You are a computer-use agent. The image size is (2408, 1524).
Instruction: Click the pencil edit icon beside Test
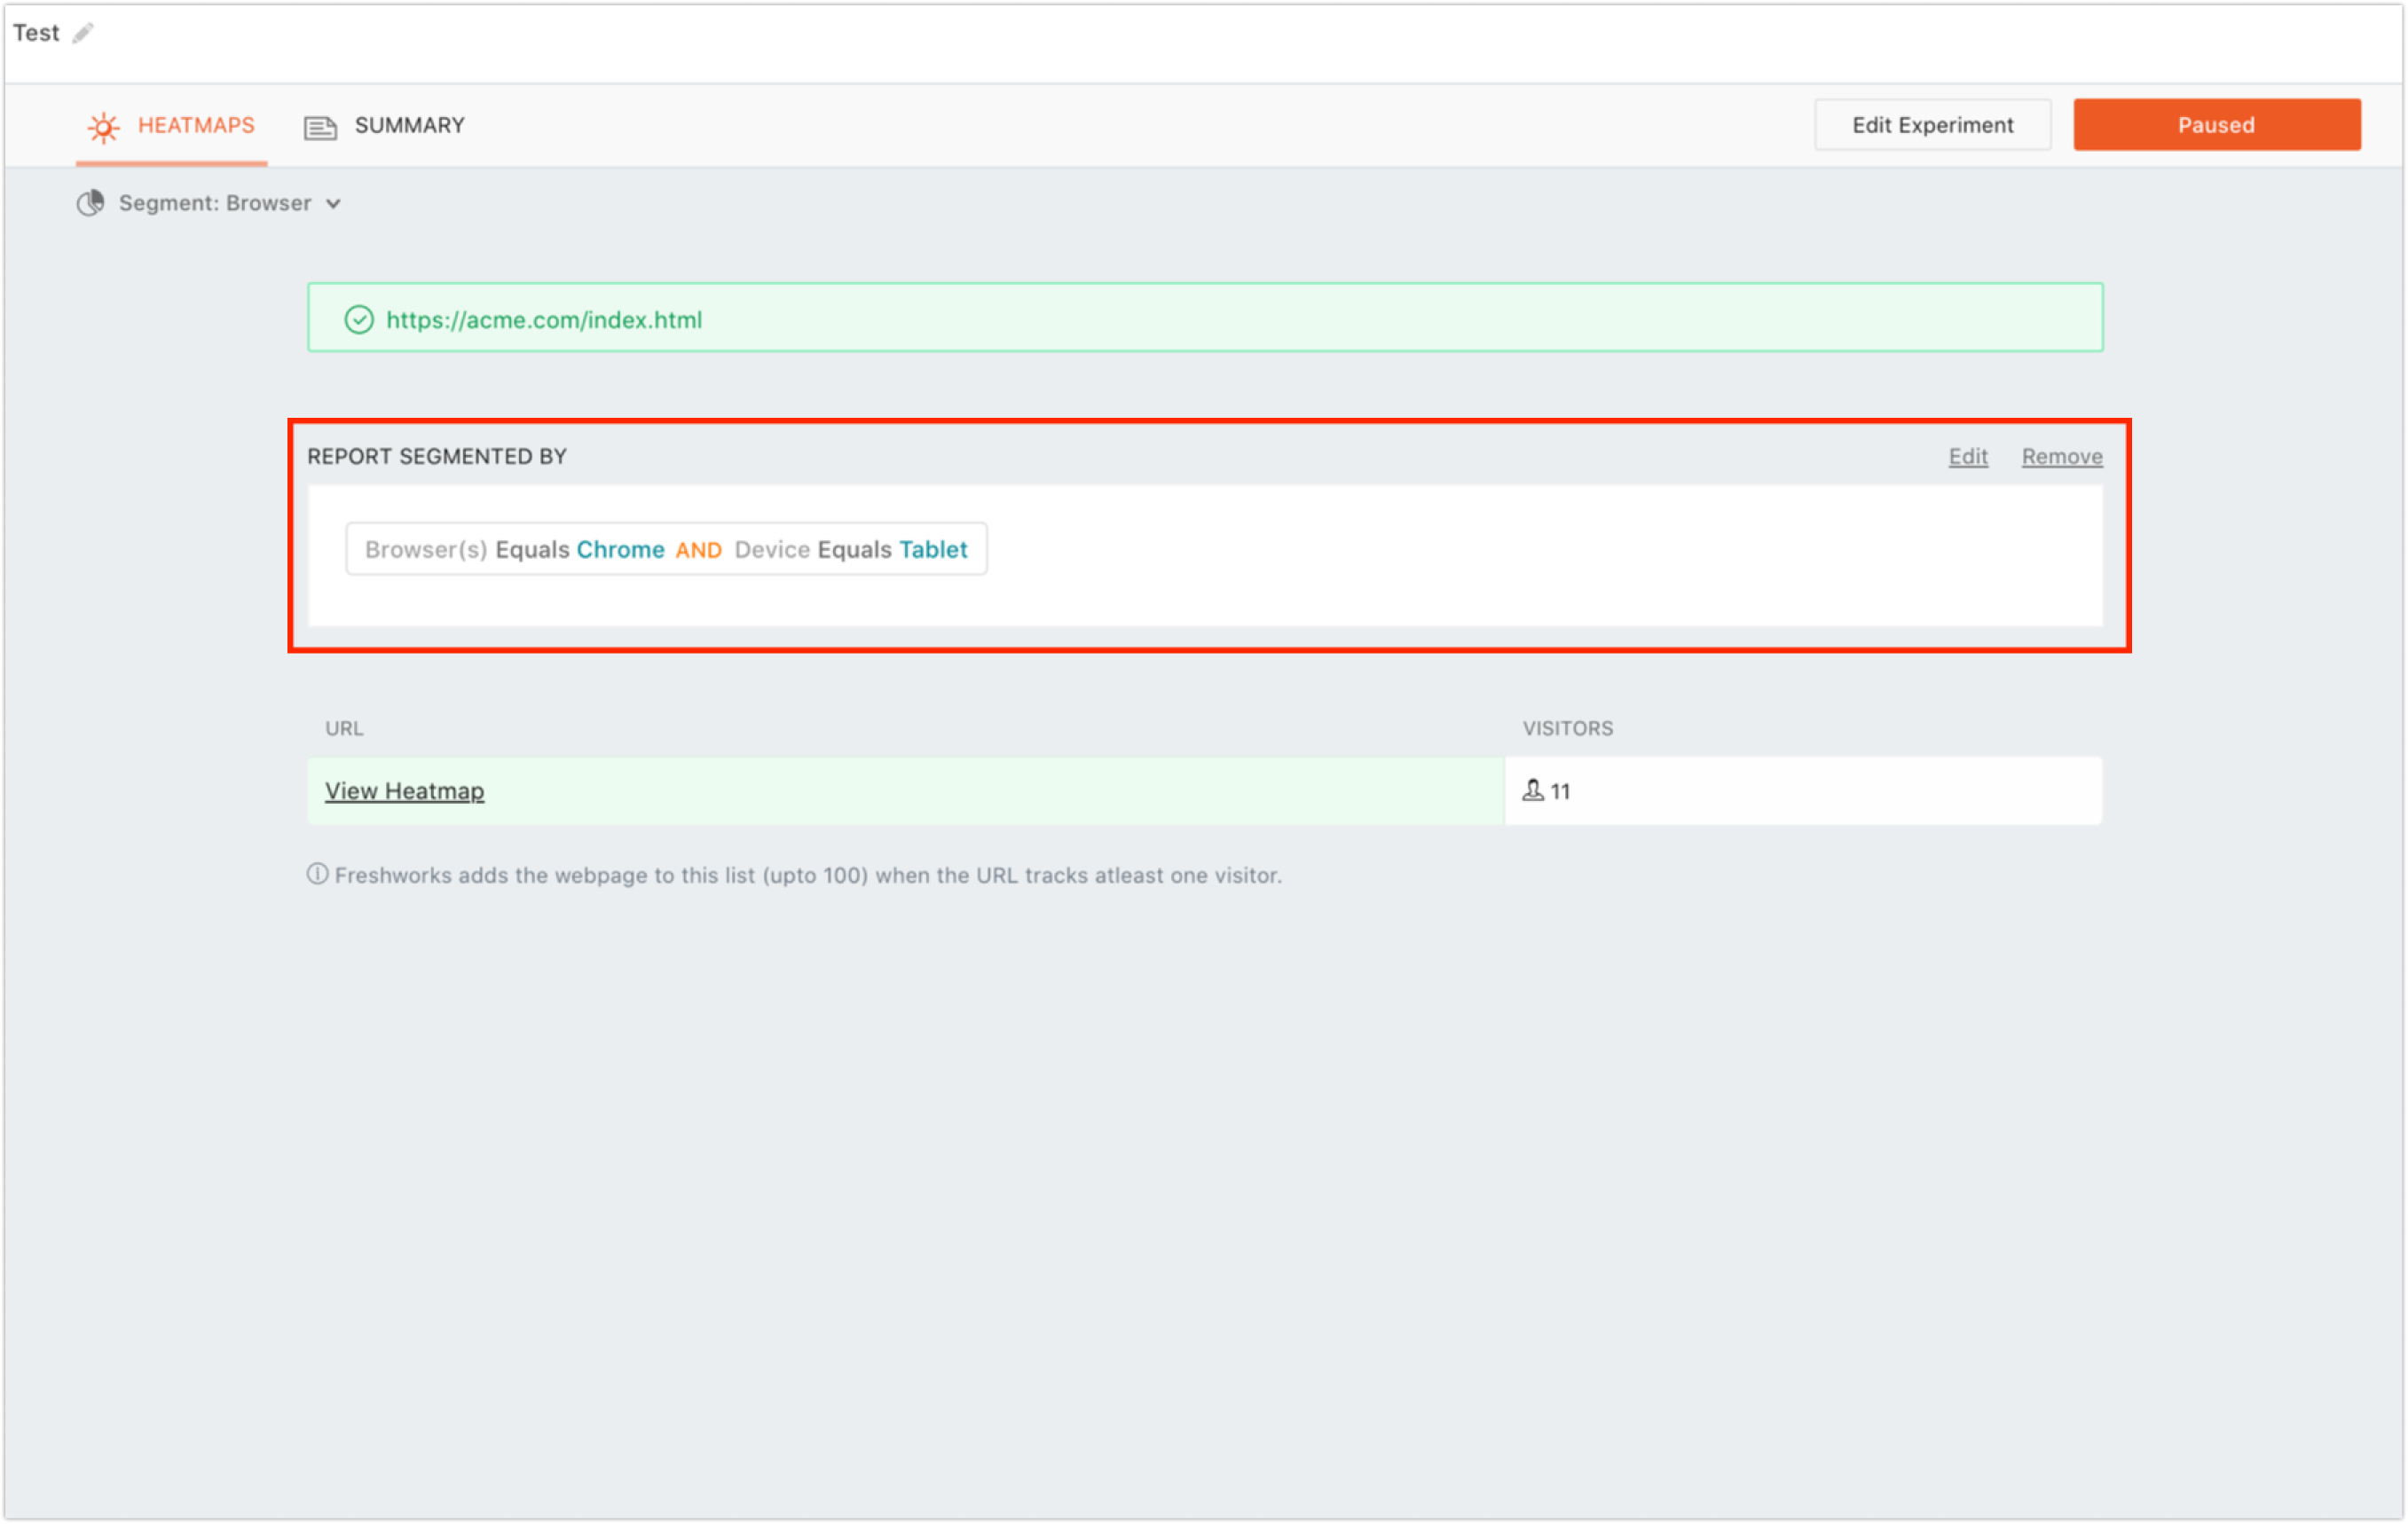tap(83, 33)
